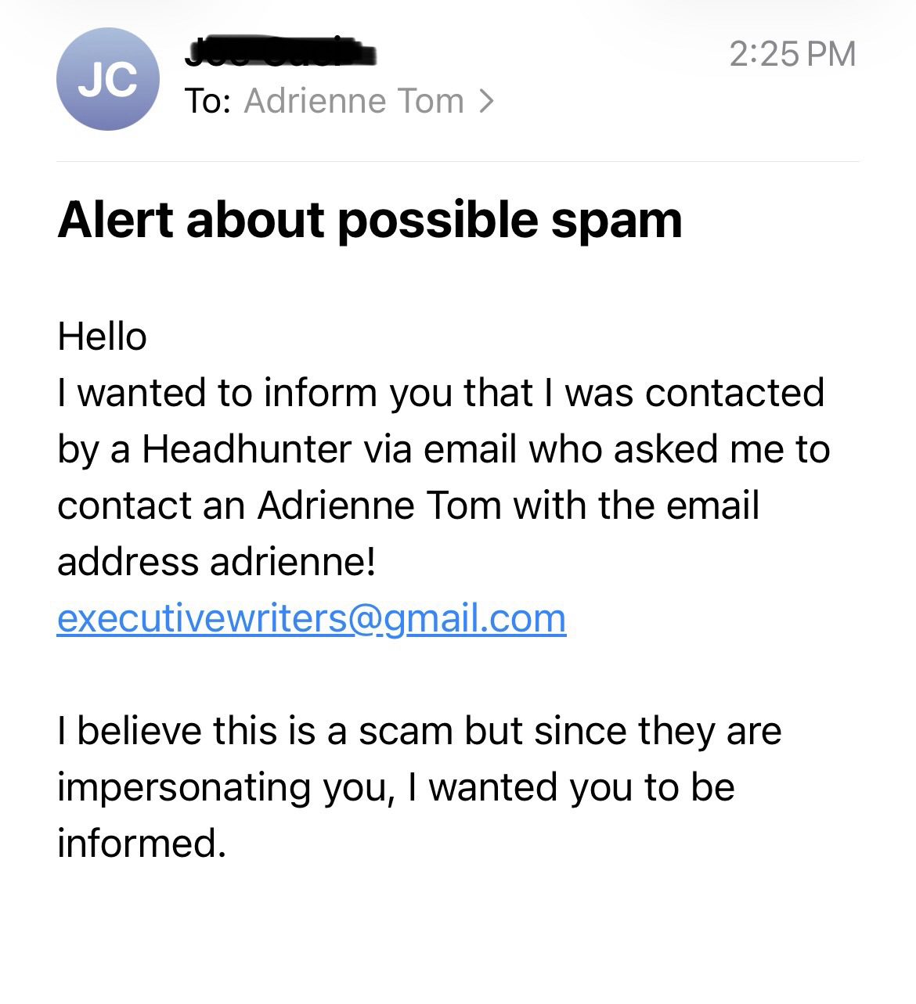The image size is (916, 1004).
Task: Tap the word 'scam' in the second paragraph
Action: 406,731
